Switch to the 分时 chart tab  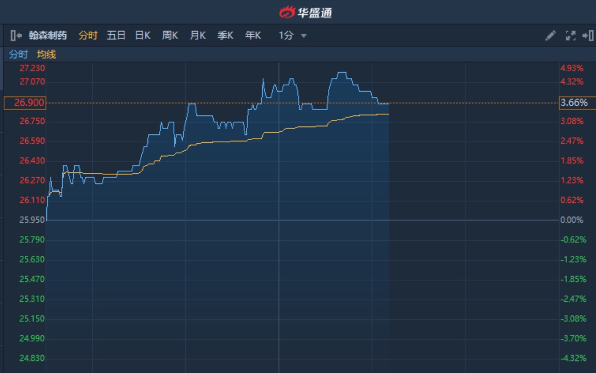(x=88, y=35)
